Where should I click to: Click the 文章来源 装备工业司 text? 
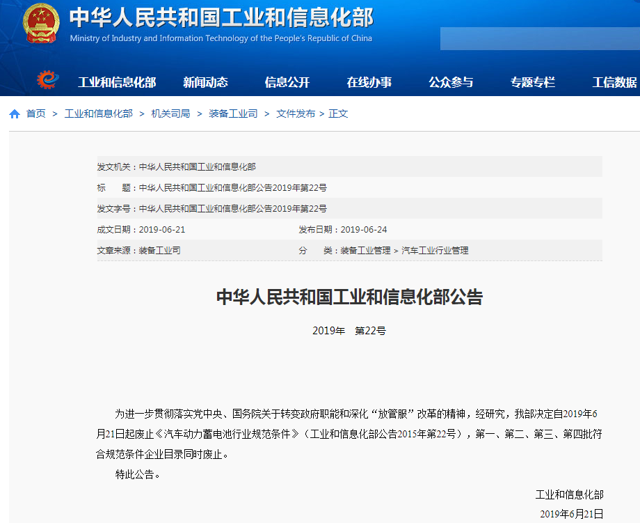point(138,251)
